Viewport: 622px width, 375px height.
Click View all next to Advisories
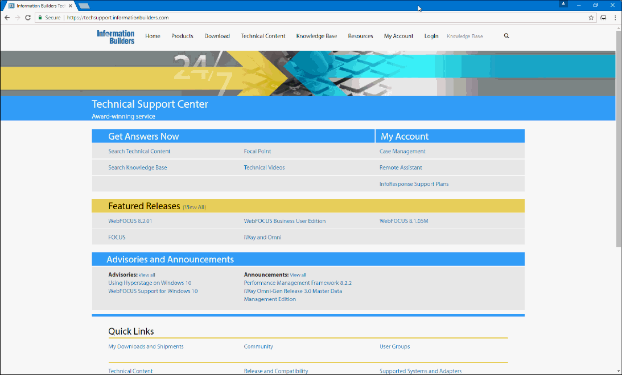[x=147, y=275]
